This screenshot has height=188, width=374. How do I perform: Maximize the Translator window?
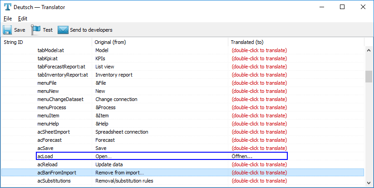pos(342,7)
